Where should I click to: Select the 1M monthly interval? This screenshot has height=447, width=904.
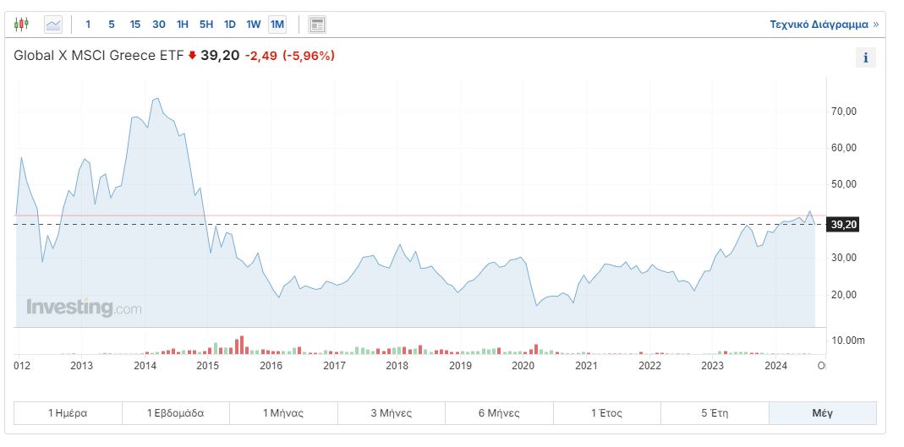coord(277,25)
